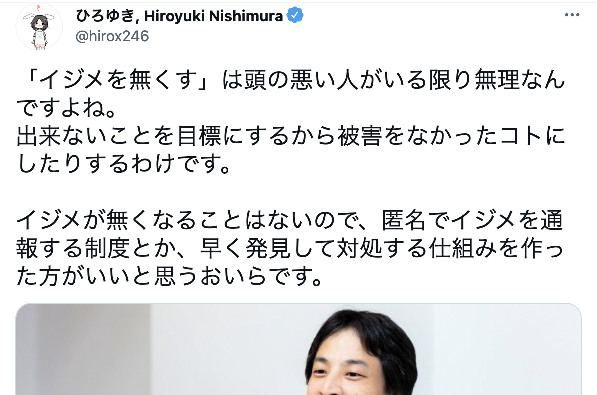Click the word 匿名 in the tweet
Screen dimensions: 597x395
(x=403, y=220)
